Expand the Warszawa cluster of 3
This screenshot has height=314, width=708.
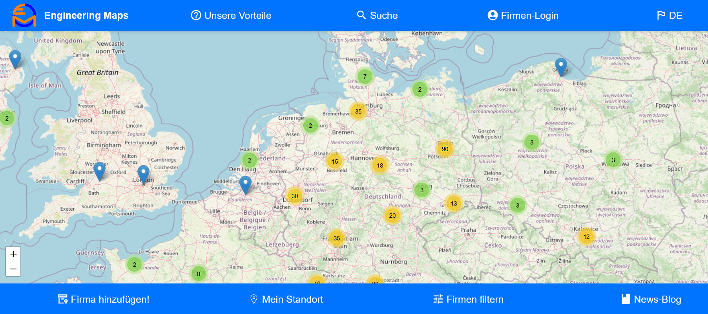tap(613, 160)
